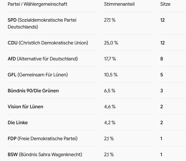Select the SPD party name cell
Viewport: 186px width, 161px height.
click(x=42, y=23)
